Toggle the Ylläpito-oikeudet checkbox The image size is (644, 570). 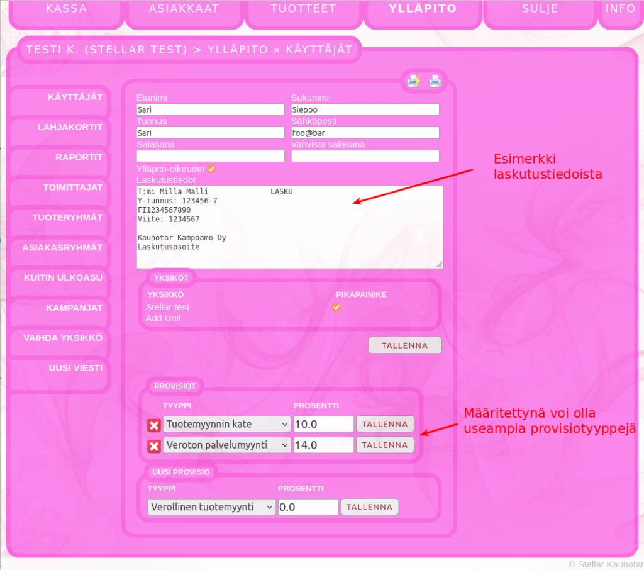point(211,169)
